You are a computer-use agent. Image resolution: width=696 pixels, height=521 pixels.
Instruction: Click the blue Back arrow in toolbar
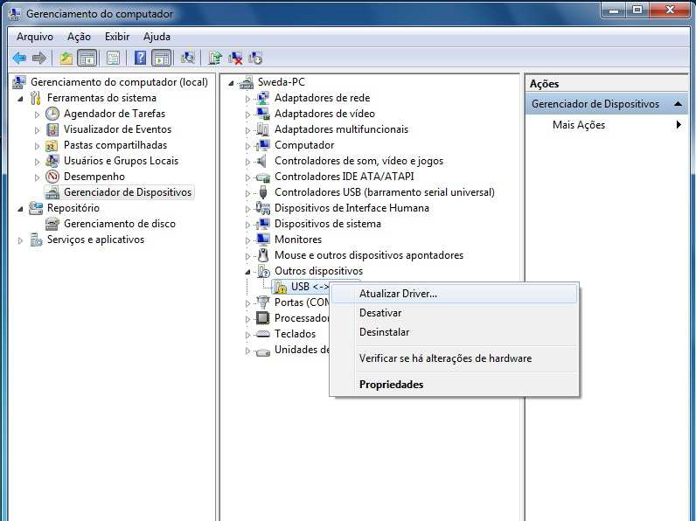tap(19, 58)
